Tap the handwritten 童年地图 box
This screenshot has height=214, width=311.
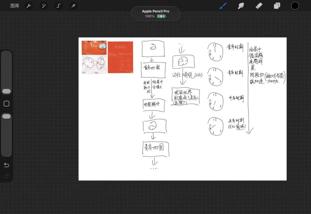pyautogui.click(x=153, y=70)
